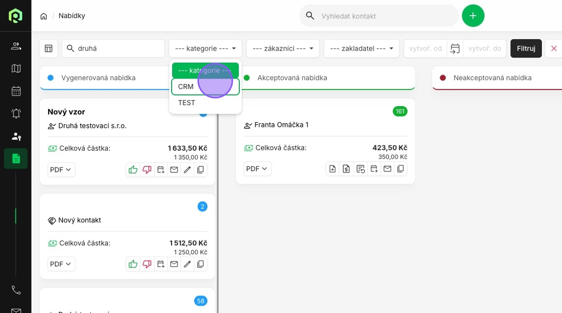562x313 pixels.
Task: Click the map icon in sidebar
Action: click(x=16, y=69)
